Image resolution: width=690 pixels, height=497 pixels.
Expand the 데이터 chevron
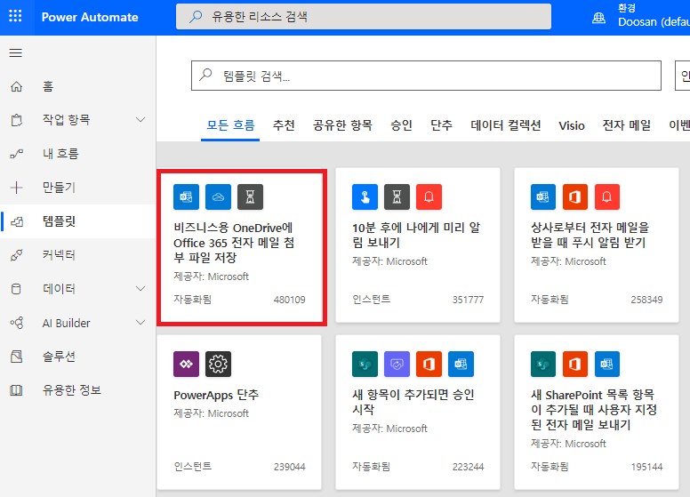(x=140, y=289)
